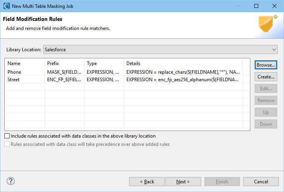Enable include rules associated with data classes
Screen dimensions: 284x192
tap(7, 136)
